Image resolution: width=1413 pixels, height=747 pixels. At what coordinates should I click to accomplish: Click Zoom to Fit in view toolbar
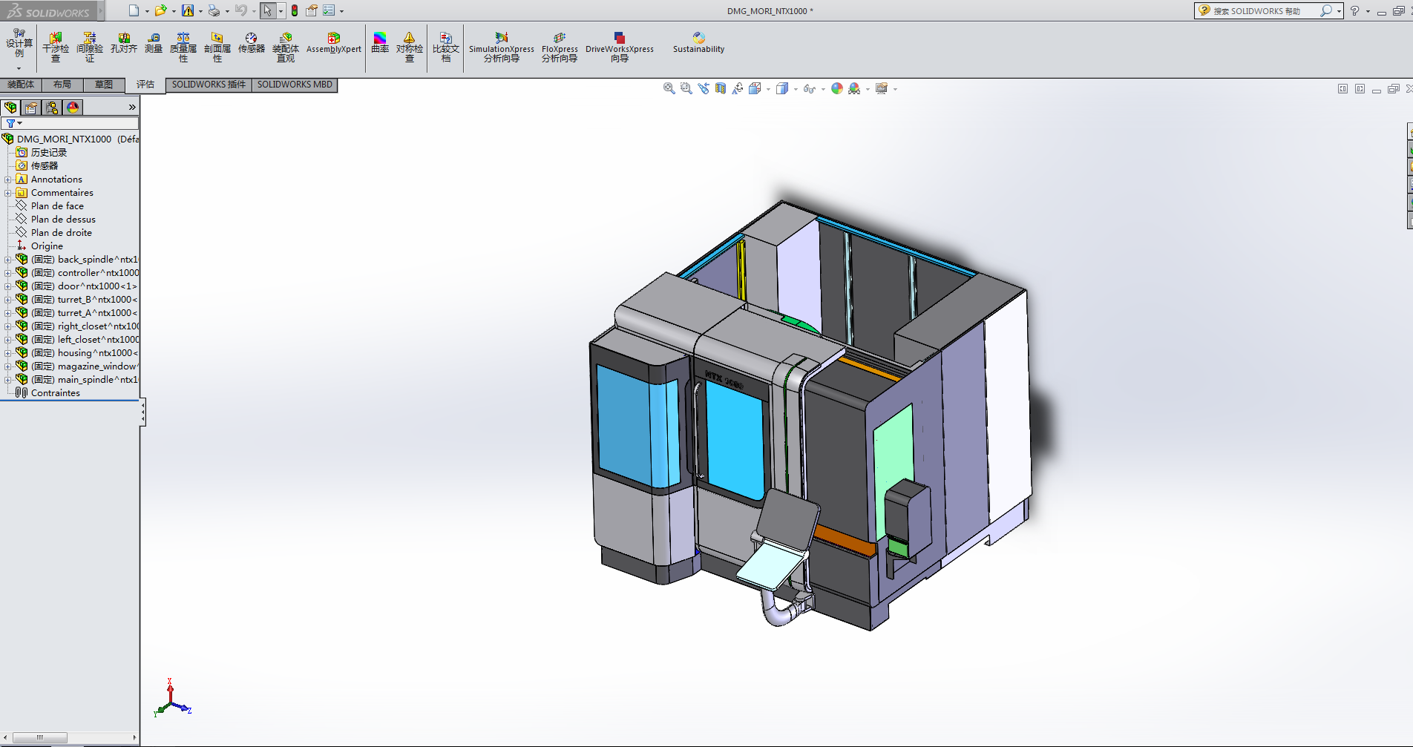pos(669,88)
